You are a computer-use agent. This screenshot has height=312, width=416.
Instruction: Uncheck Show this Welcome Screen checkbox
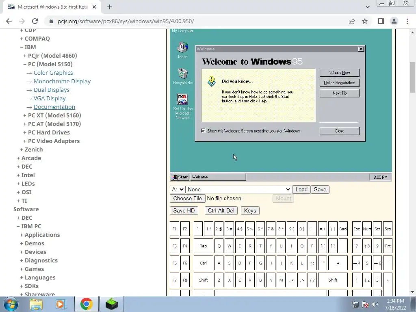(x=203, y=131)
